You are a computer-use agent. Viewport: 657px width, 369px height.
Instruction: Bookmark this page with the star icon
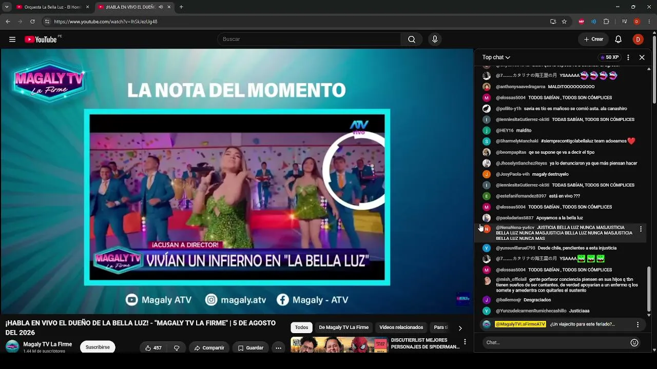coord(564,22)
